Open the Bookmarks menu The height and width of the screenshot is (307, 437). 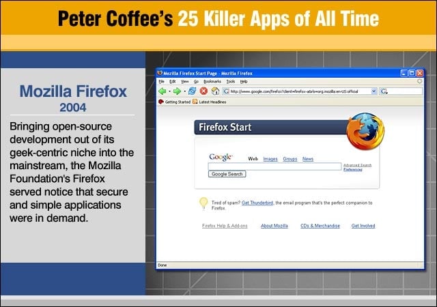point(212,82)
